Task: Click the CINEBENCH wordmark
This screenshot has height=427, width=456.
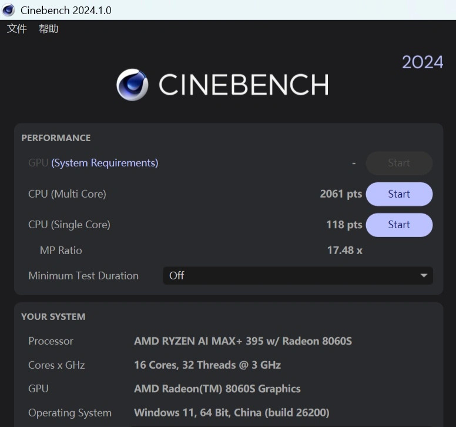Action: 244,85
